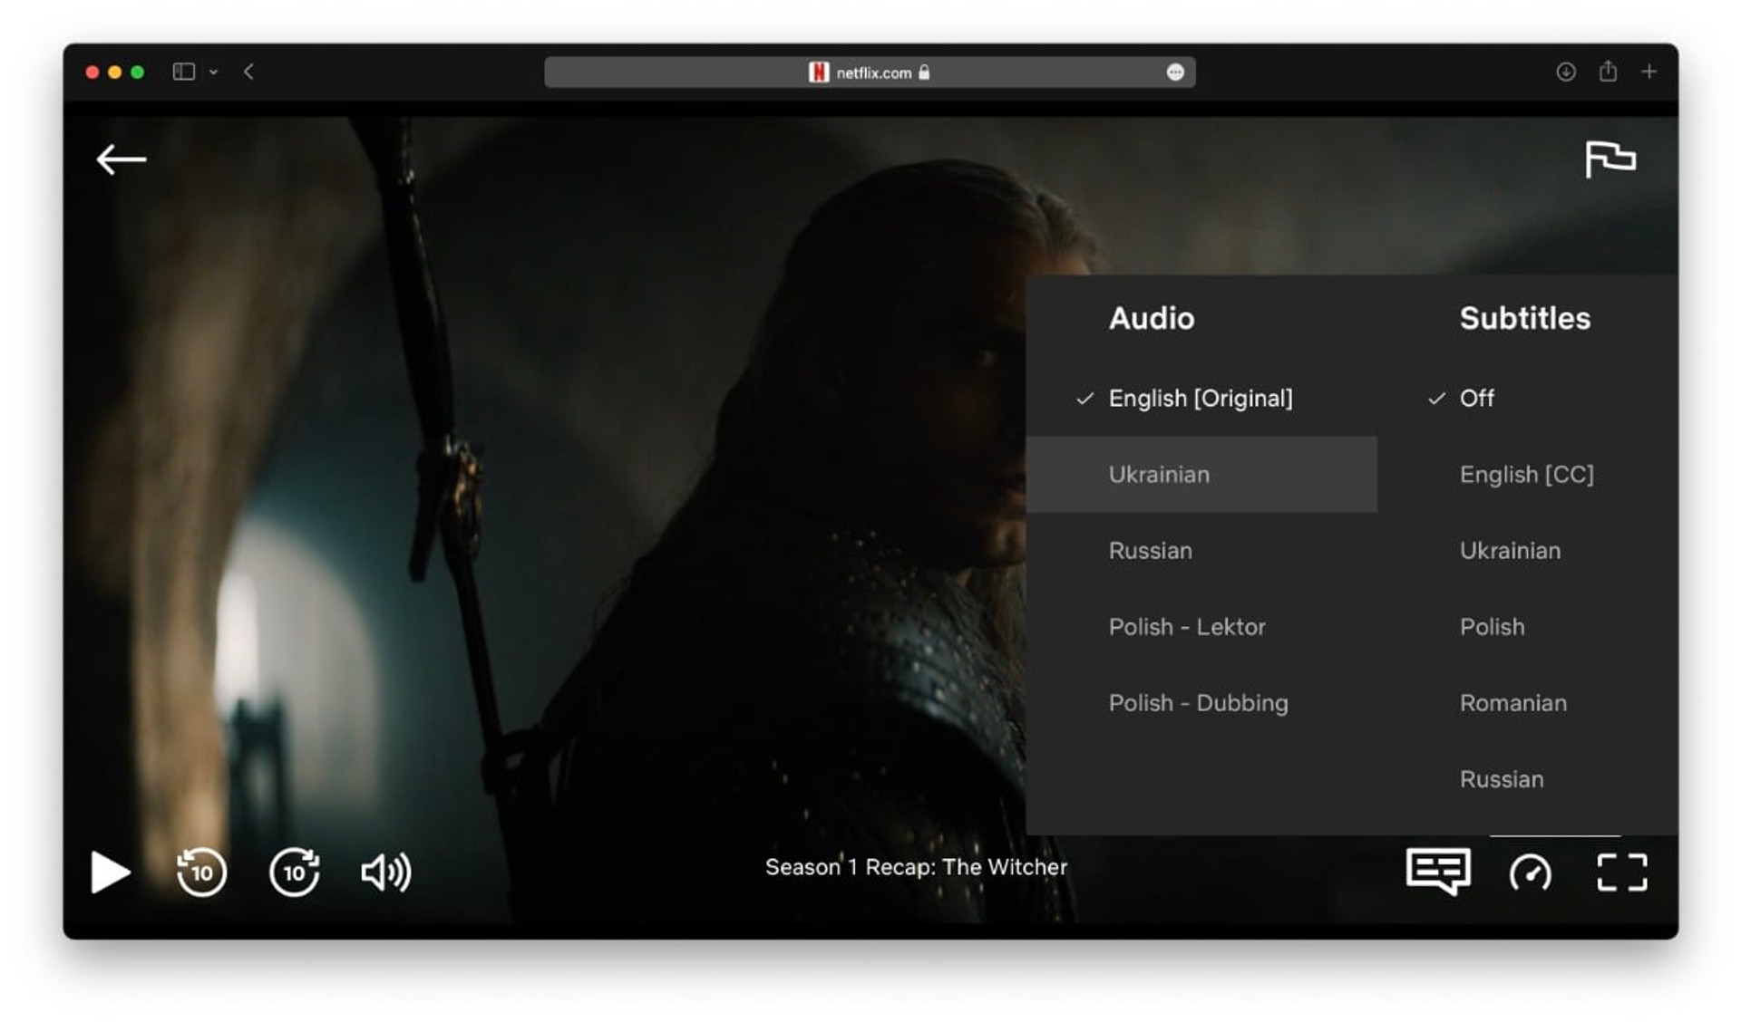The height and width of the screenshot is (1022, 1741).
Task: Click the Audio heading
Action: click(x=1152, y=318)
